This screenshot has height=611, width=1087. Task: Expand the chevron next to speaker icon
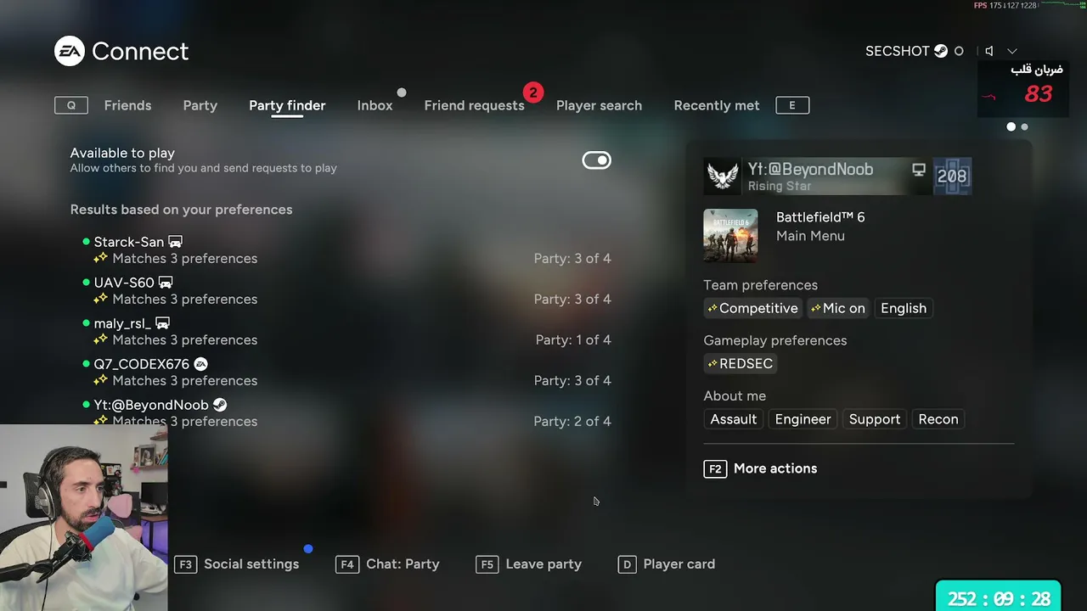pos(1011,51)
